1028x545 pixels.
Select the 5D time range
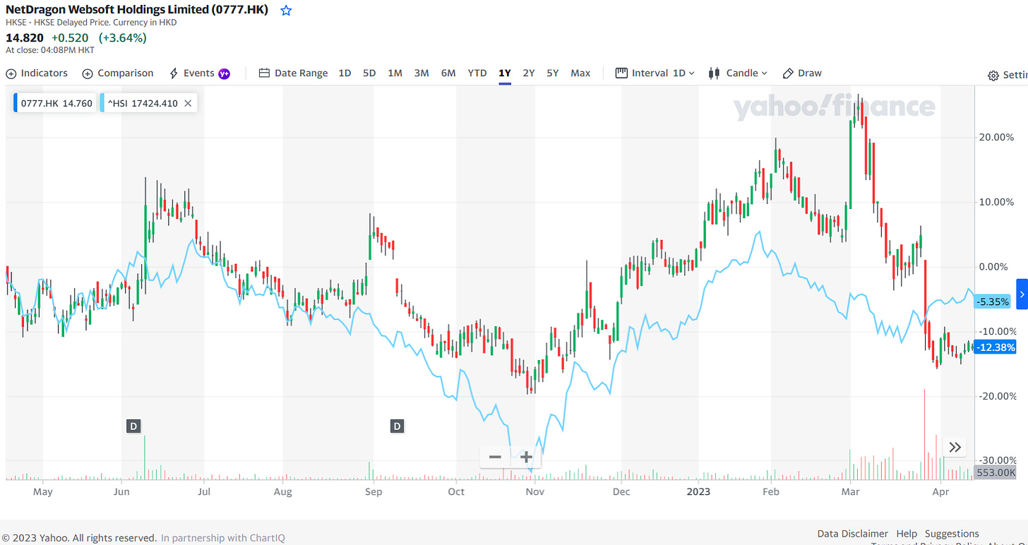369,73
